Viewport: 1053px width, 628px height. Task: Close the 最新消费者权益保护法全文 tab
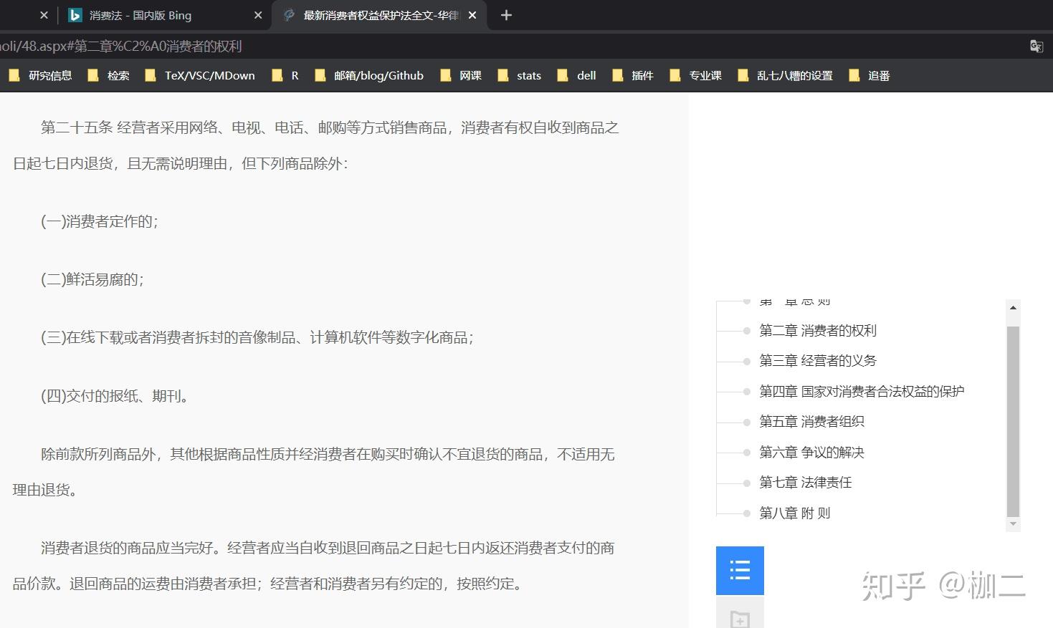(x=472, y=15)
